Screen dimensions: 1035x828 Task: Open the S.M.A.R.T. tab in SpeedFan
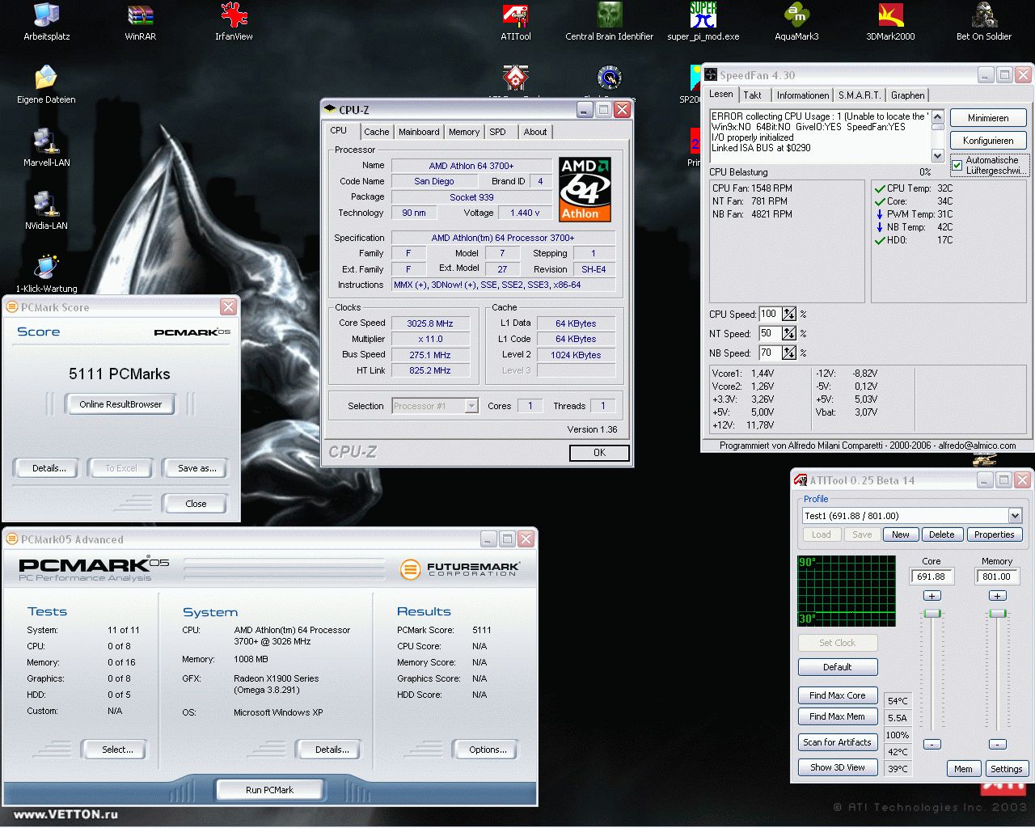click(860, 95)
